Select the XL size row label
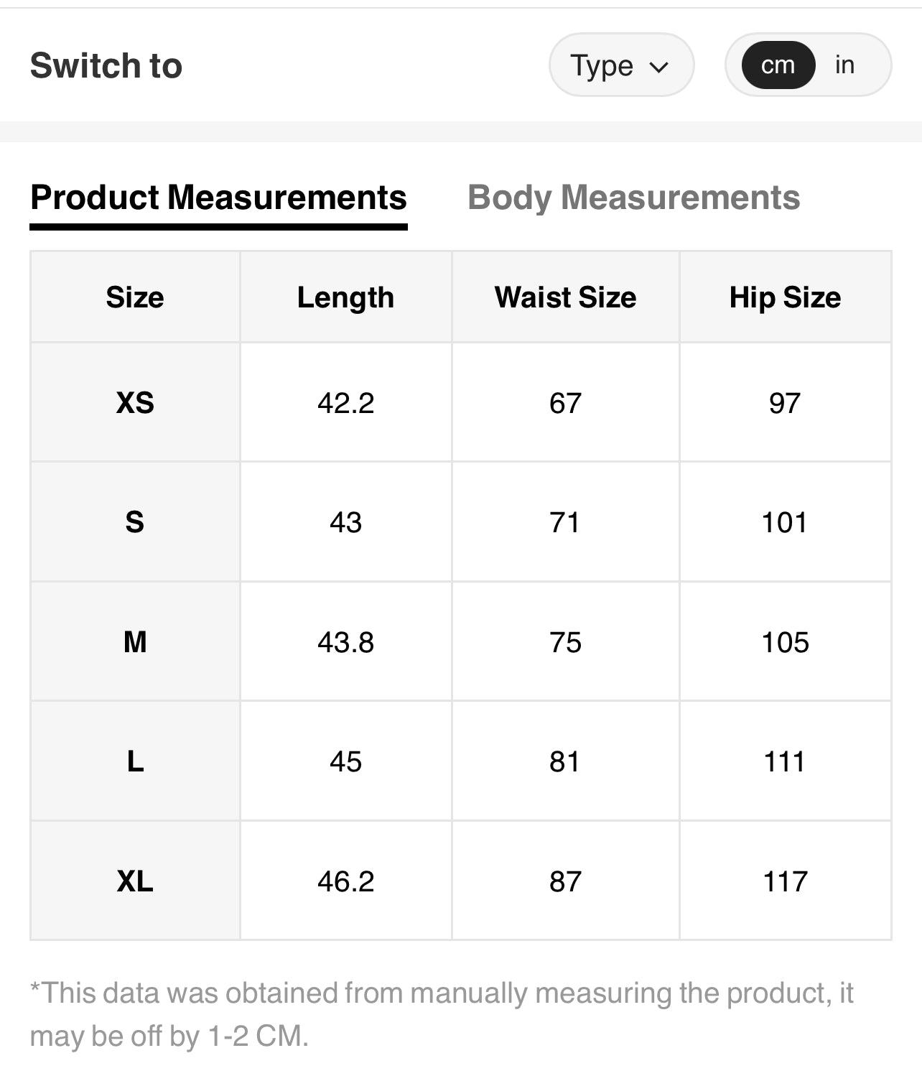Viewport: 922px width, 1076px height. pyautogui.click(x=135, y=881)
